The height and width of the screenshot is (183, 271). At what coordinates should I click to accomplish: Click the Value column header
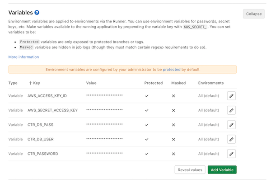point(91,83)
